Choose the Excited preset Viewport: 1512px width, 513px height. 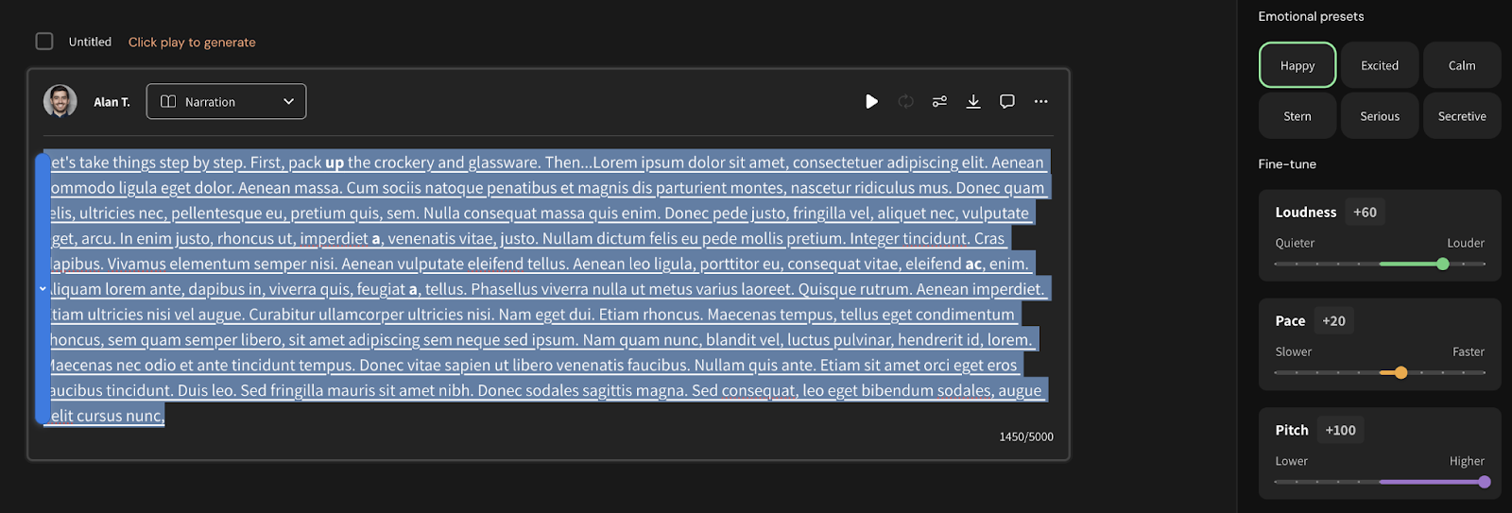click(1380, 65)
